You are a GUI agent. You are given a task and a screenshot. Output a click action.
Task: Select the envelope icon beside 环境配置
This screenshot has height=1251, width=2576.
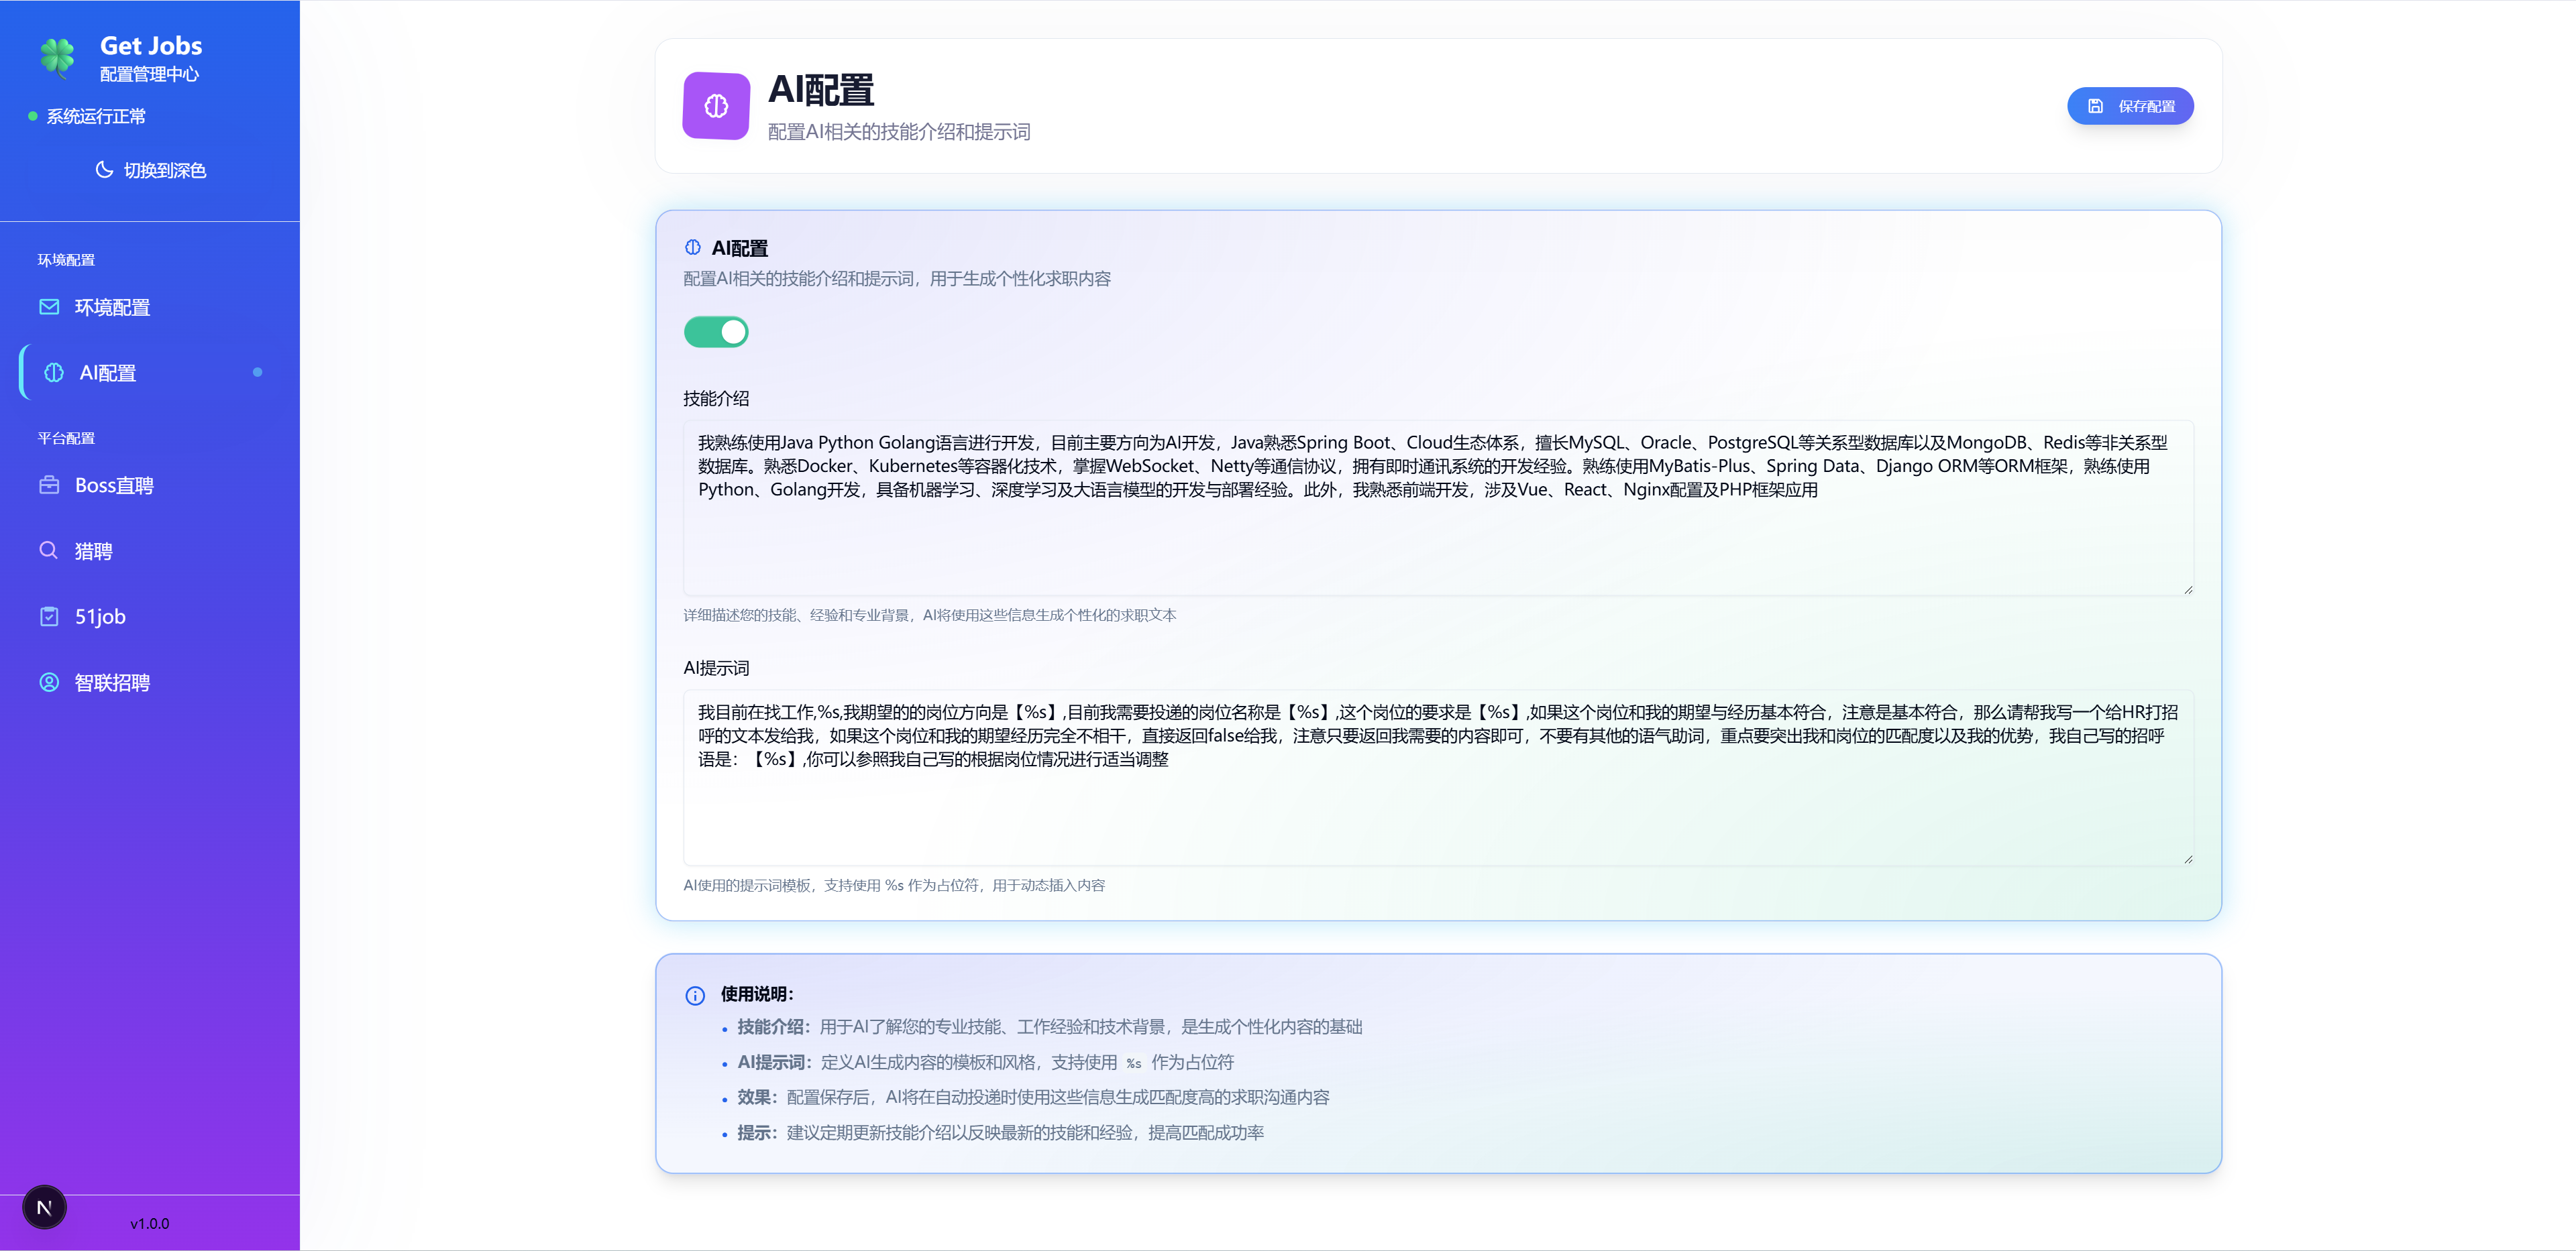click(50, 307)
